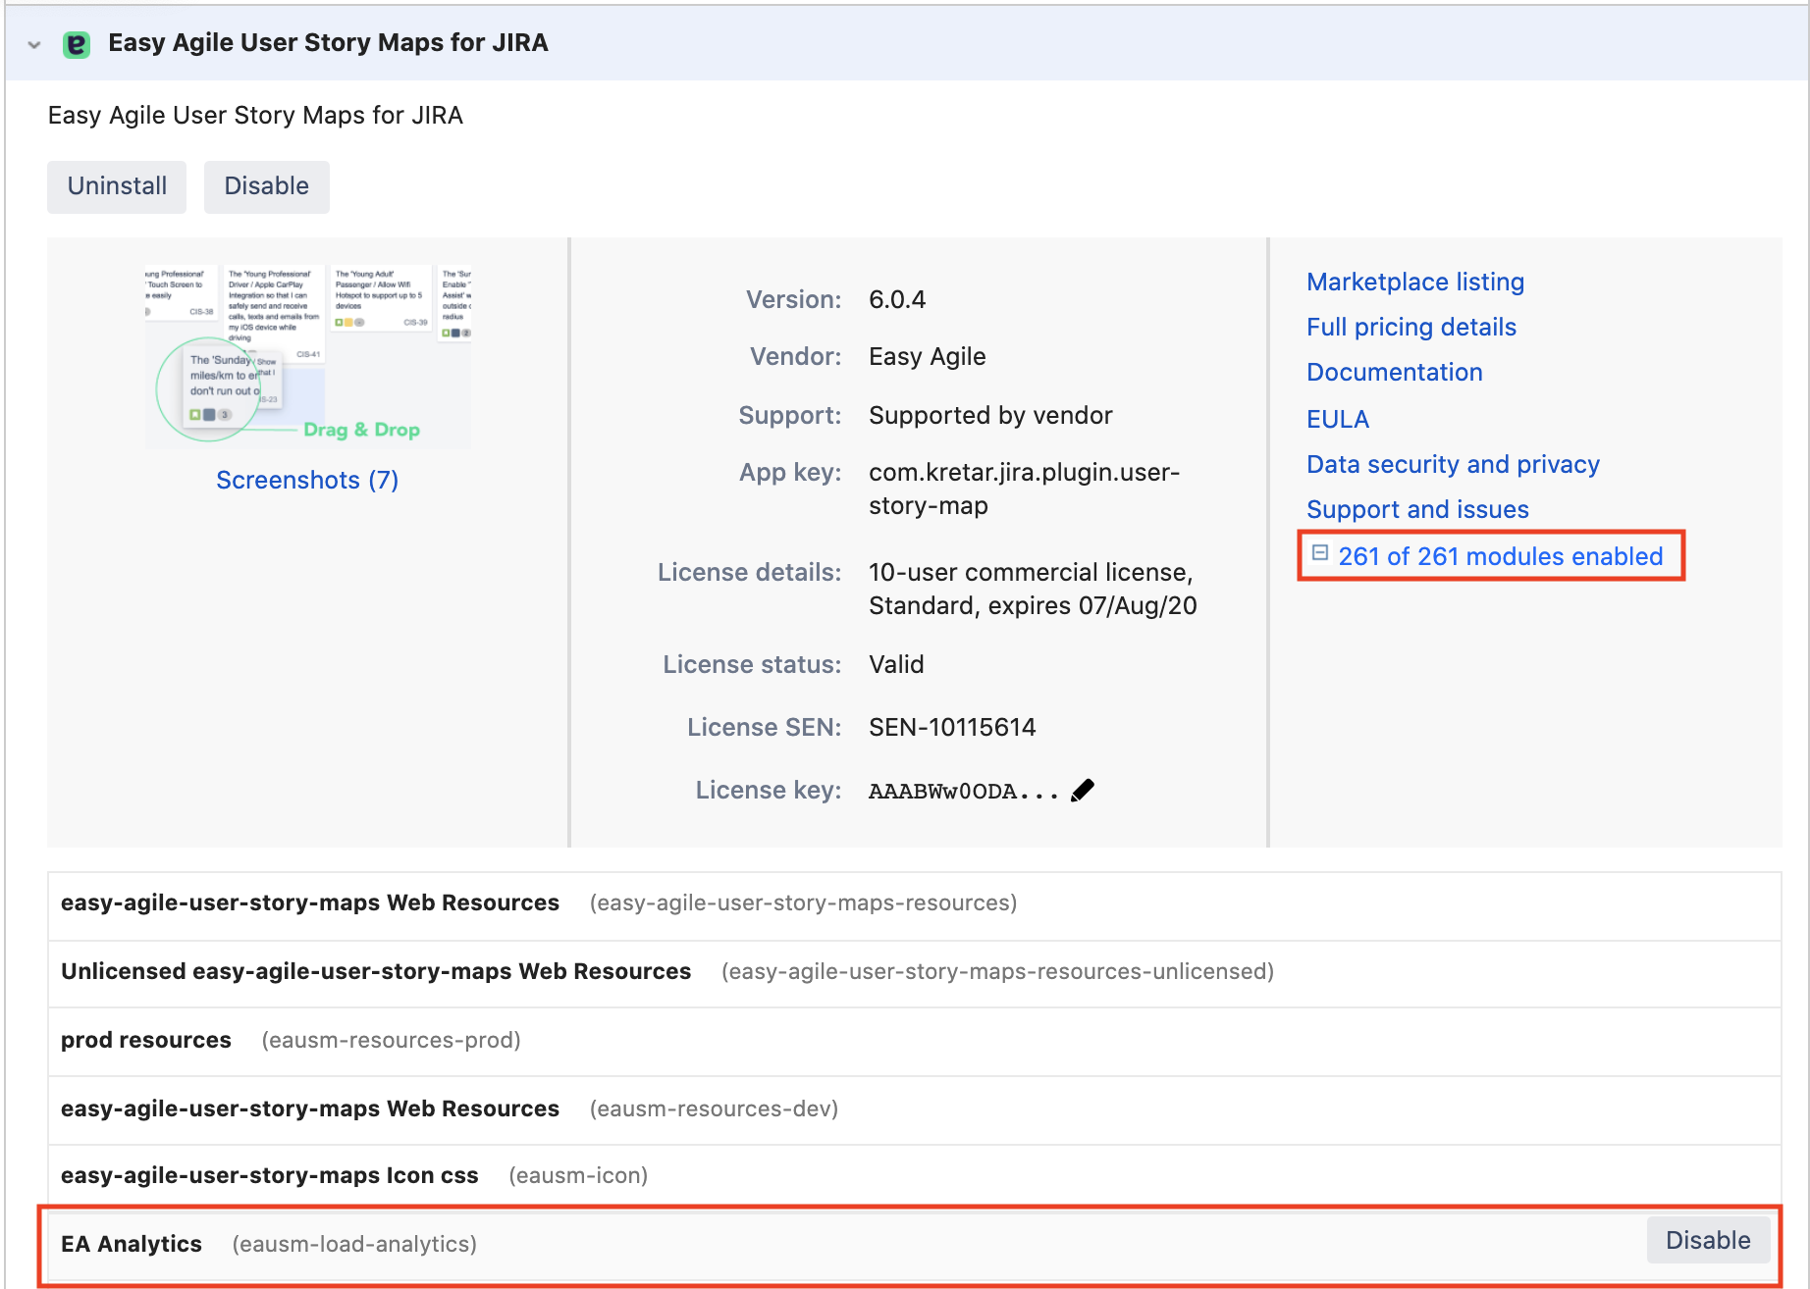Viewport: 1810px width, 1289px height.
Task: Open Data security and privacy link
Action: (1453, 464)
